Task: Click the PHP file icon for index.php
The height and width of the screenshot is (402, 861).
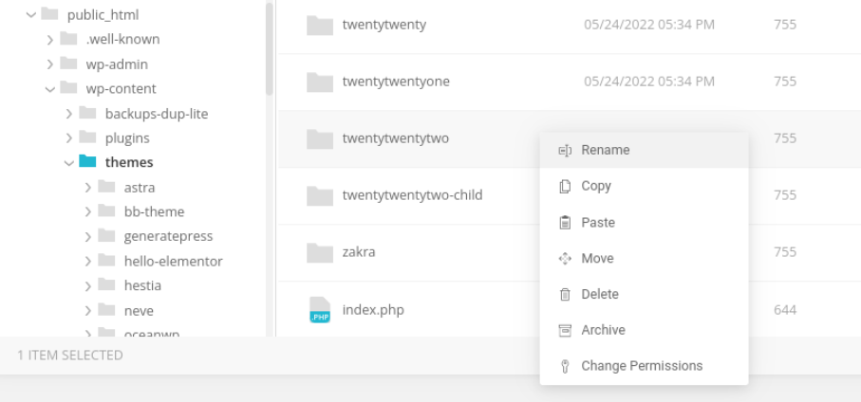Action: [320, 310]
